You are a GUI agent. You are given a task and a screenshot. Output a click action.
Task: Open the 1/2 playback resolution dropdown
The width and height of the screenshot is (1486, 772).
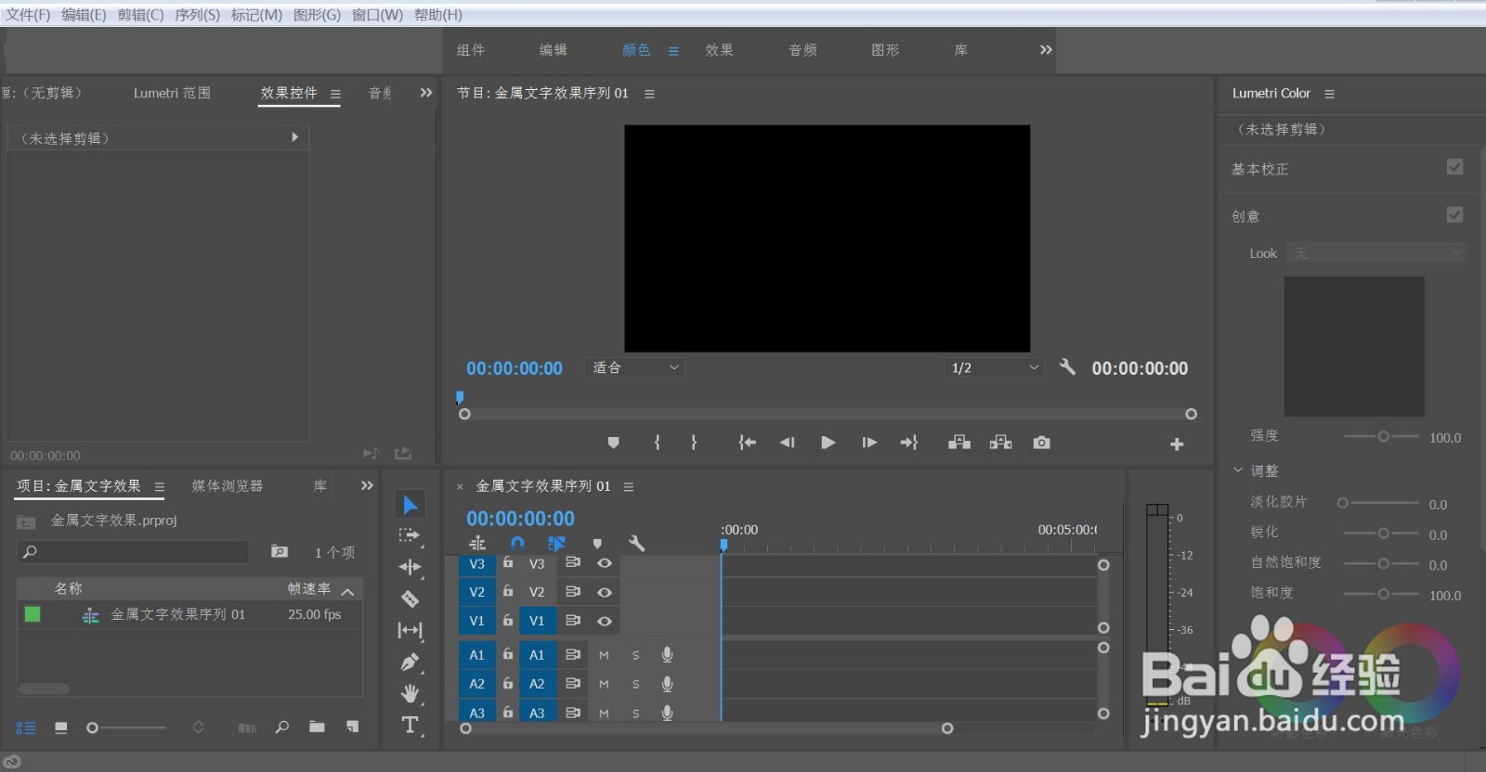pyautogui.click(x=994, y=367)
